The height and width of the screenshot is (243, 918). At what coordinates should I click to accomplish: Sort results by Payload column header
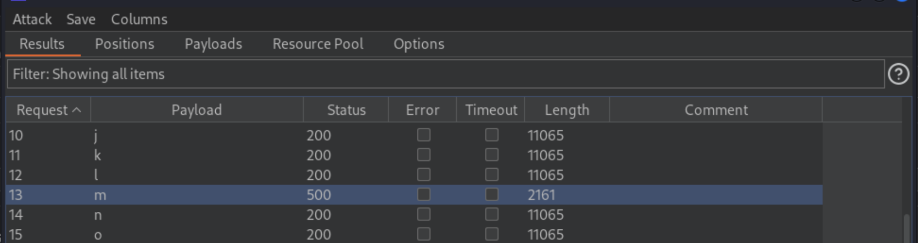tap(196, 110)
